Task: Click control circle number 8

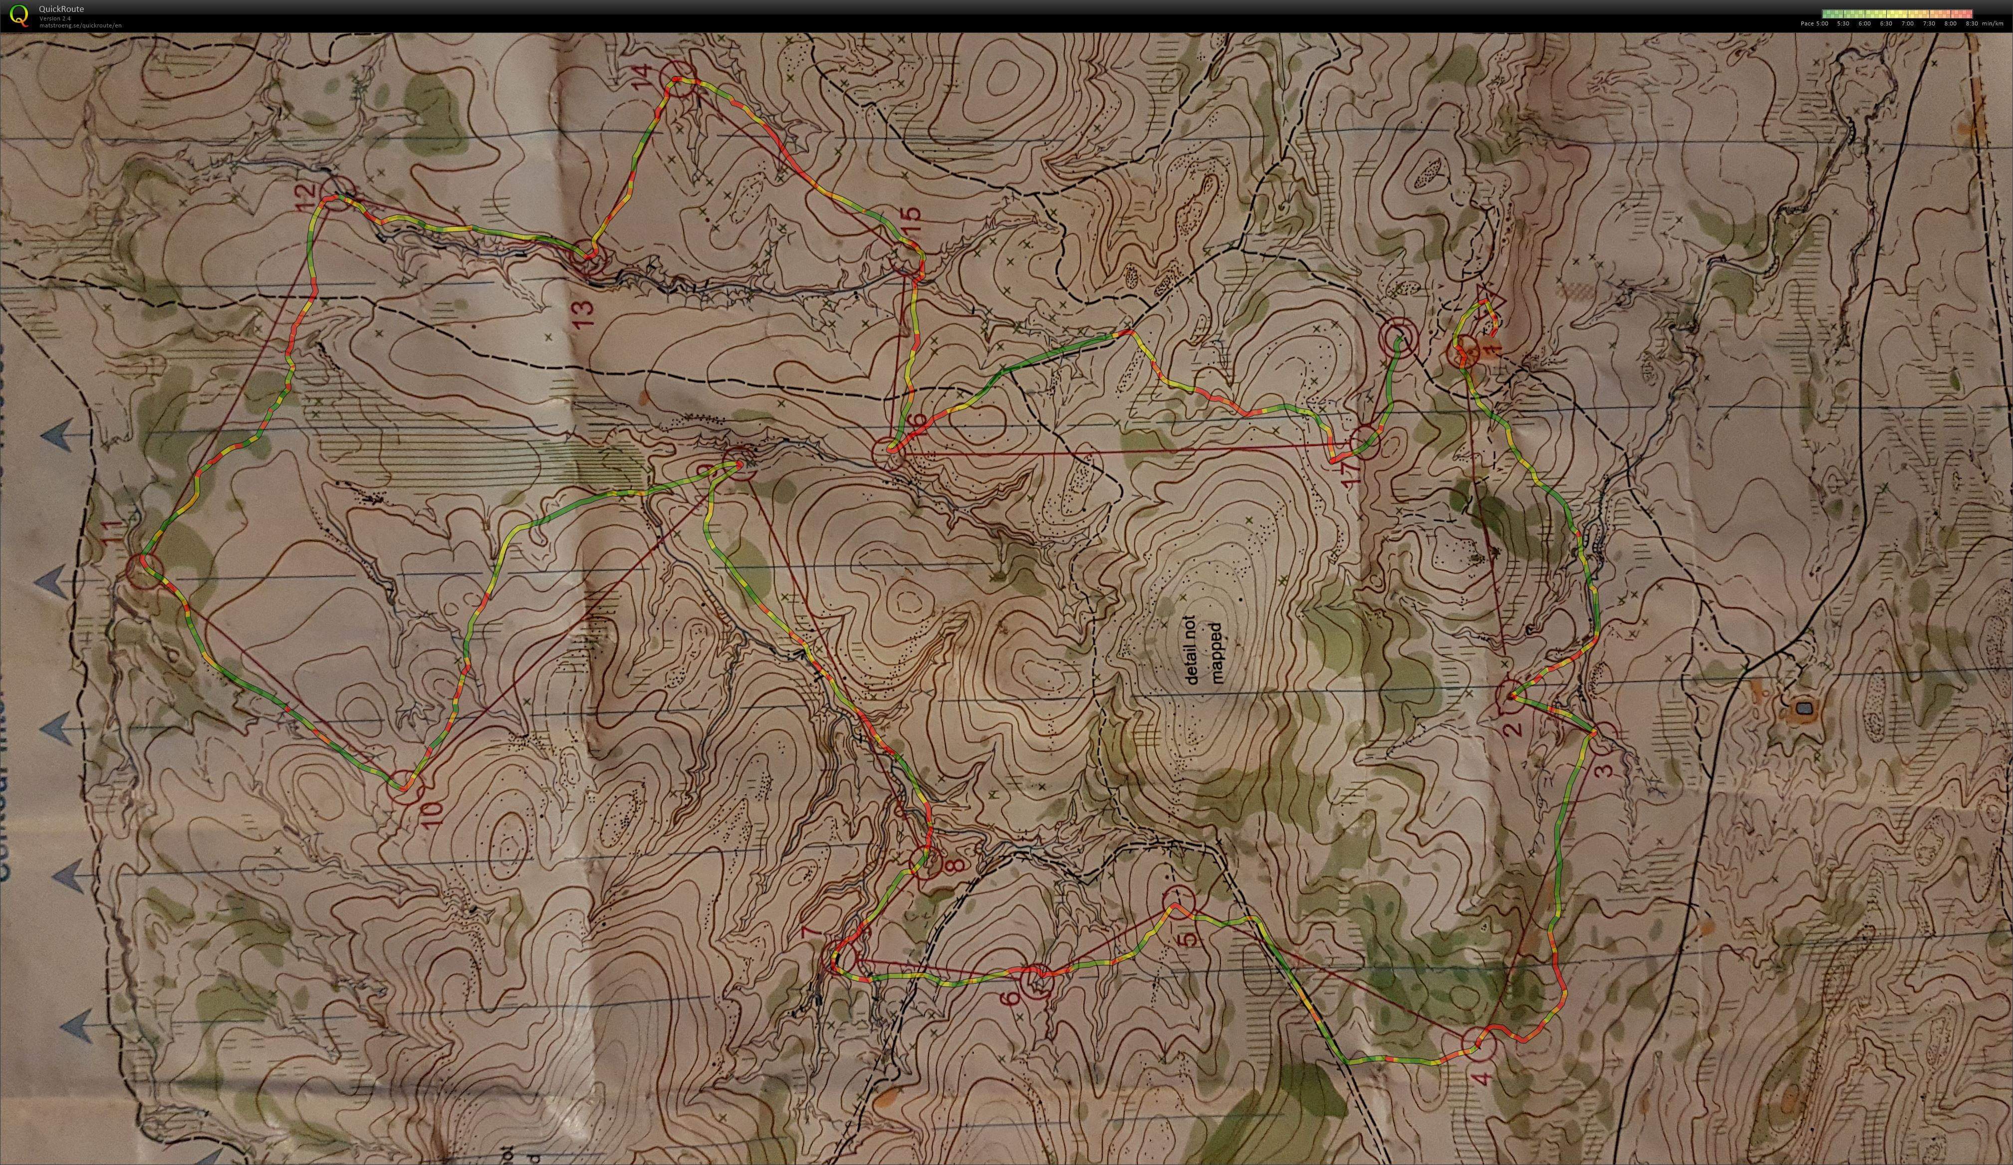Action: (927, 863)
